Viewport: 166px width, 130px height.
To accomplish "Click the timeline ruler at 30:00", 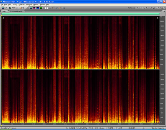I will 66,124.
